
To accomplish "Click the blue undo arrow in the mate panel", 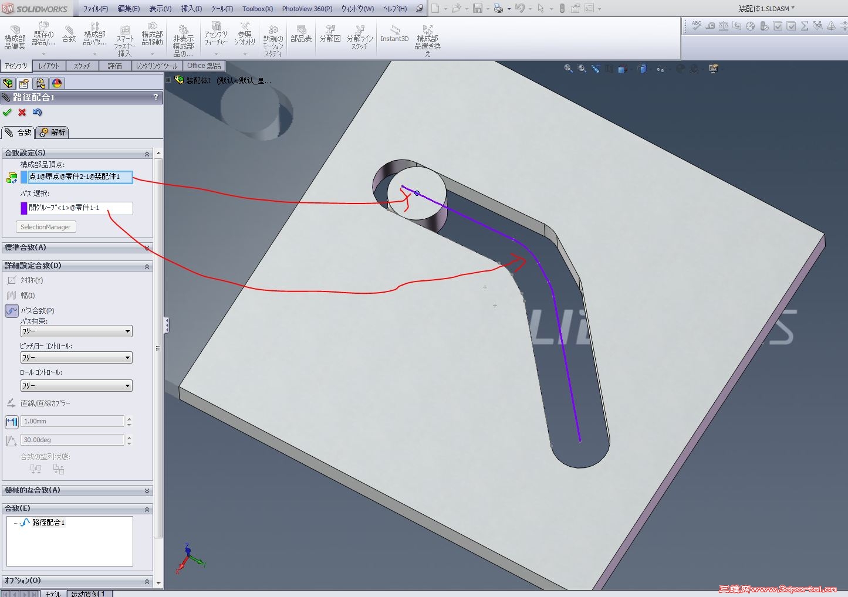I will tap(38, 113).
